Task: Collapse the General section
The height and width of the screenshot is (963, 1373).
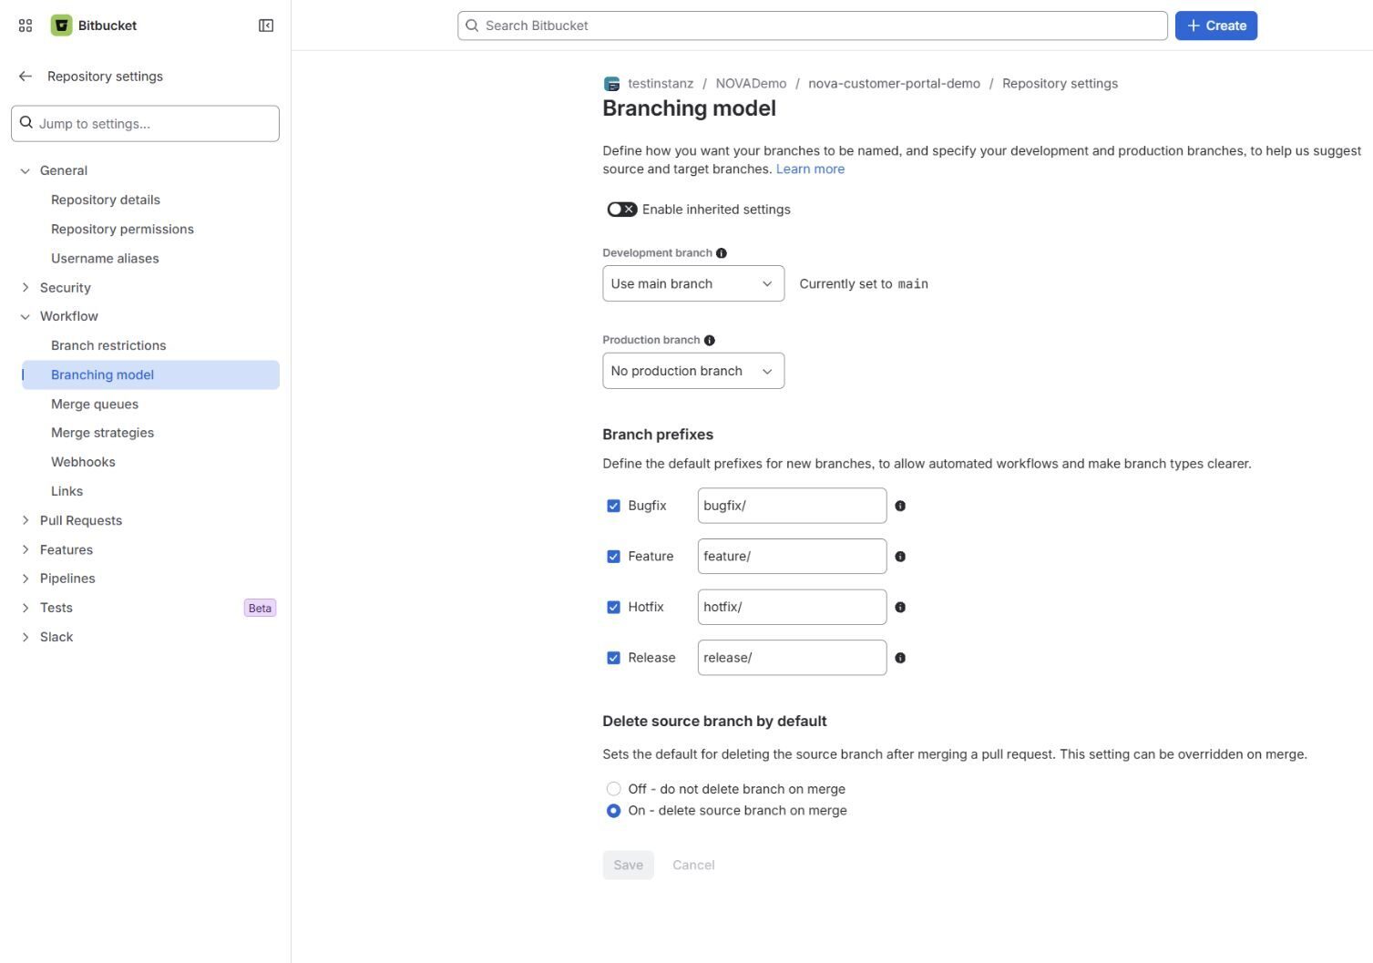Action: 26,170
